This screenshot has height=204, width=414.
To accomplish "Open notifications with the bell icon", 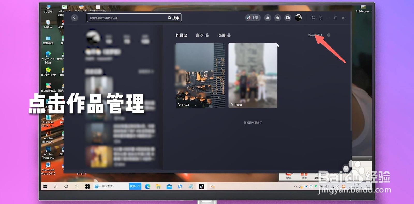I will [268, 18].
